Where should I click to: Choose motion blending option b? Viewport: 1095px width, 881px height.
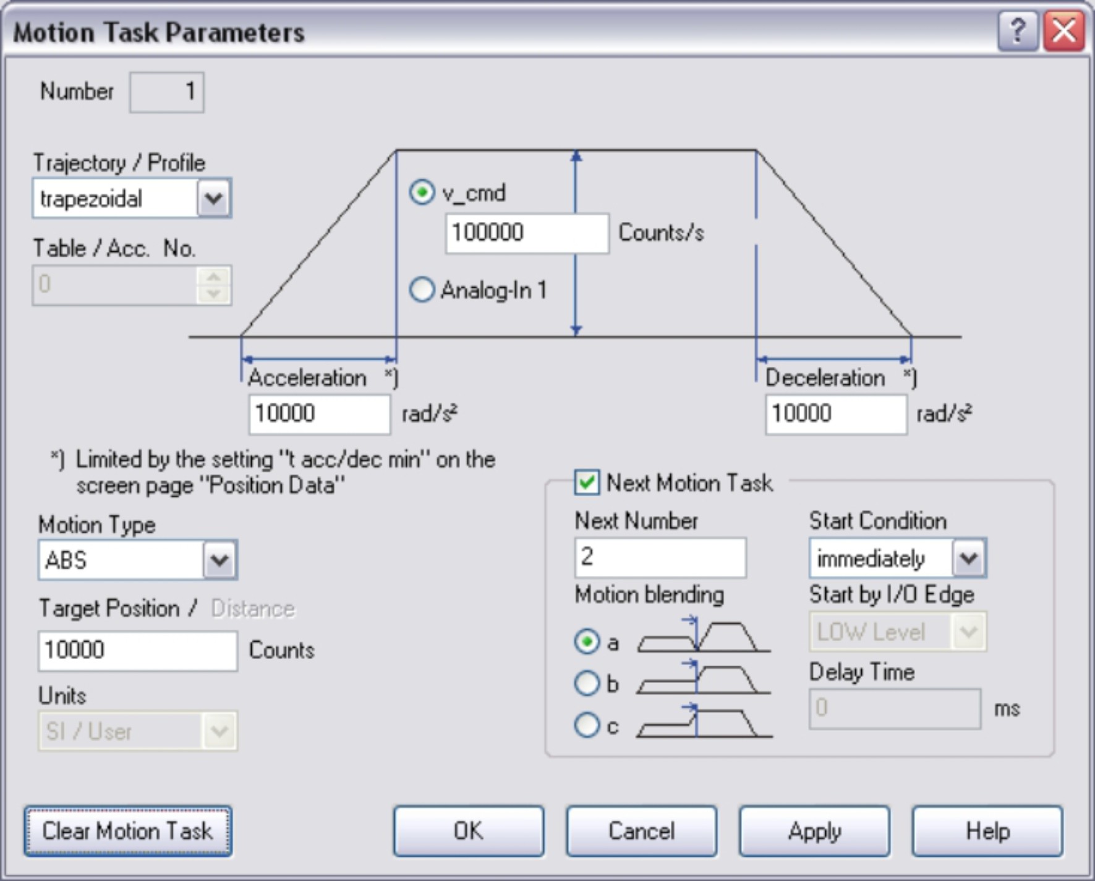587,684
